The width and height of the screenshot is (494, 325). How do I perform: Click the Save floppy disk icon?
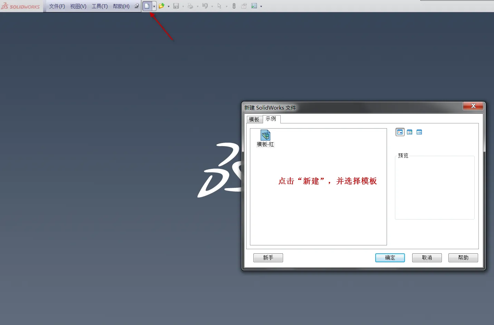[x=176, y=6]
